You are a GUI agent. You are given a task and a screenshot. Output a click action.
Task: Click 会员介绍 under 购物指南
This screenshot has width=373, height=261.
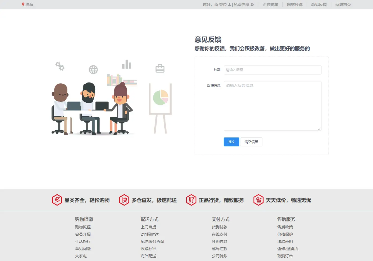click(83, 234)
